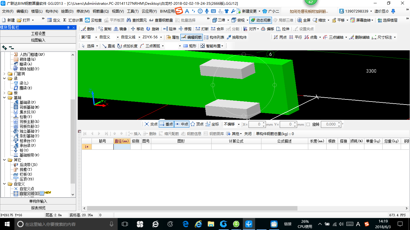Select the 移动 move tool

(x=137, y=29)
